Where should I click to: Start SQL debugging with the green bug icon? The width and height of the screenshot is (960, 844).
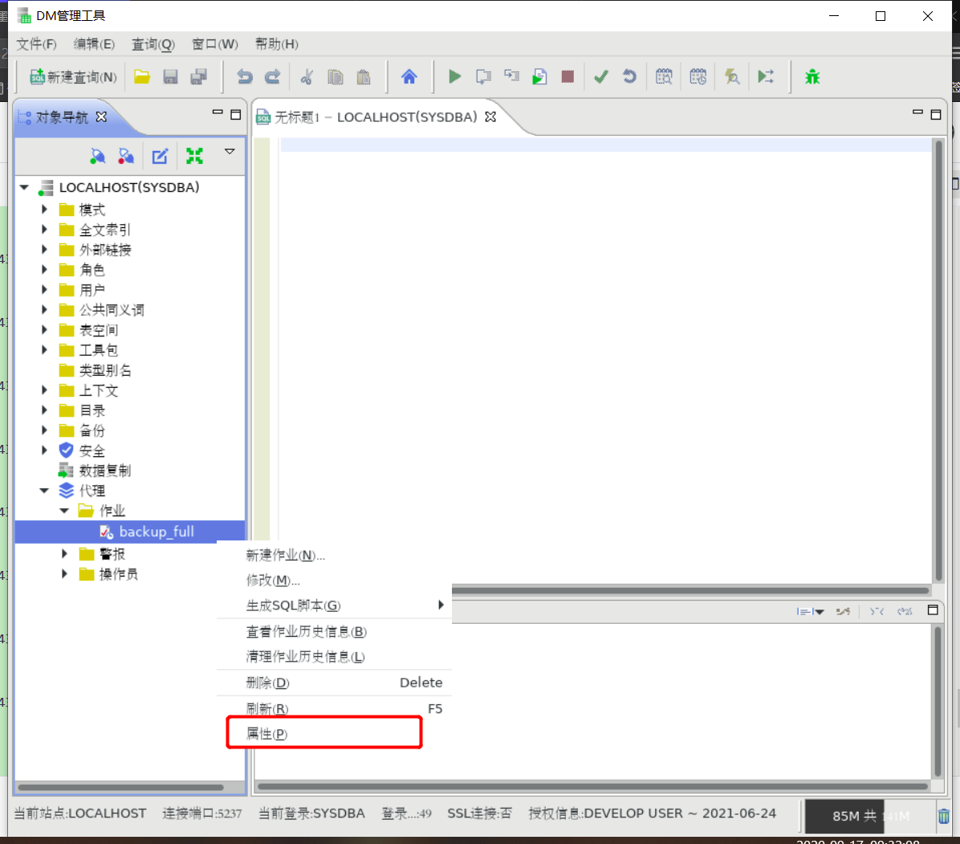(812, 76)
